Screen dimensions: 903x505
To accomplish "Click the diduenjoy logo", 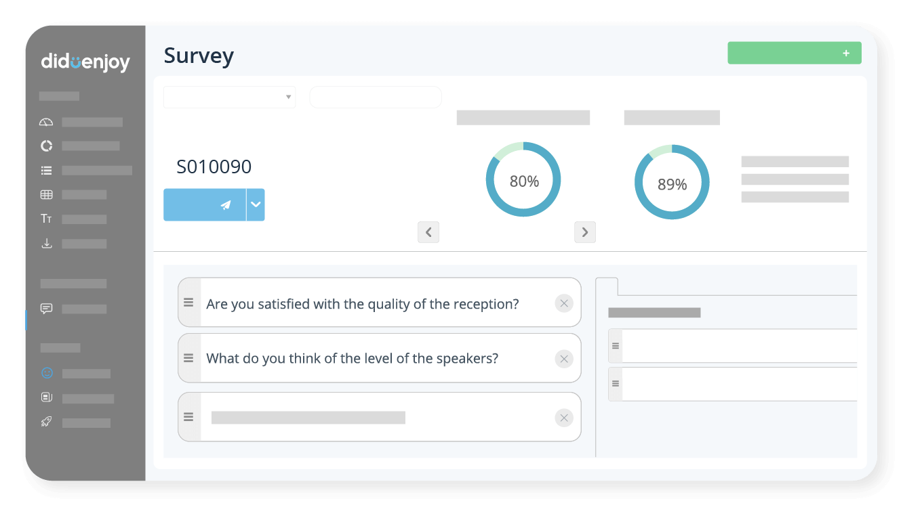I will [84, 62].
